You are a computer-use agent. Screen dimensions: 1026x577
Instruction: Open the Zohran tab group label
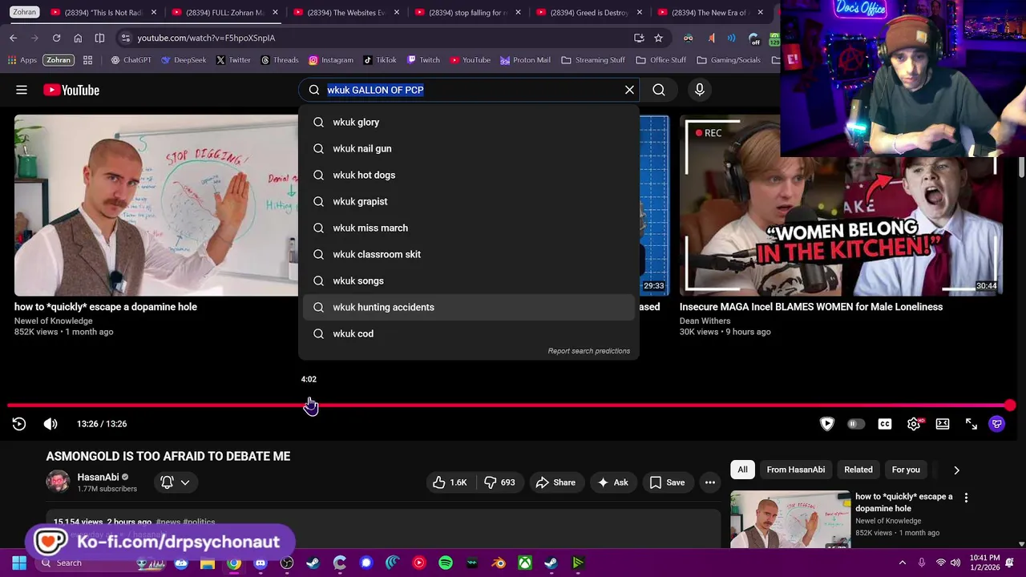coord(24,12)
